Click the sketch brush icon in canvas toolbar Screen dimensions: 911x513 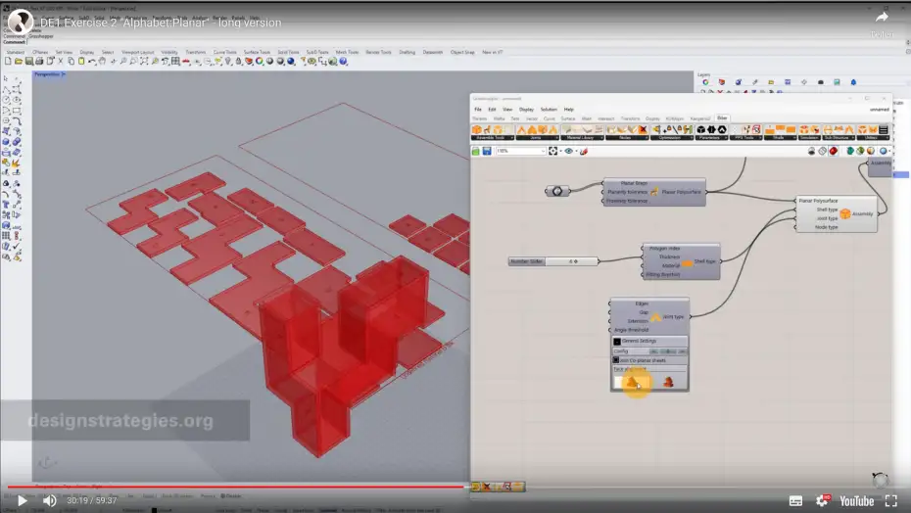(583, 151)
